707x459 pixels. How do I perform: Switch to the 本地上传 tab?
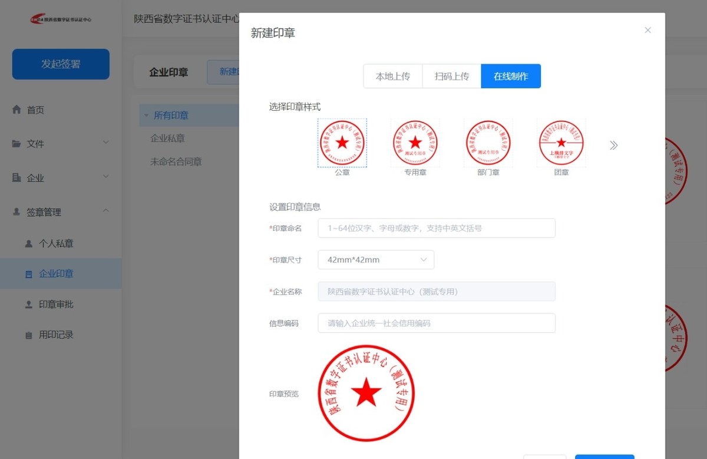(x=392, y=75)
